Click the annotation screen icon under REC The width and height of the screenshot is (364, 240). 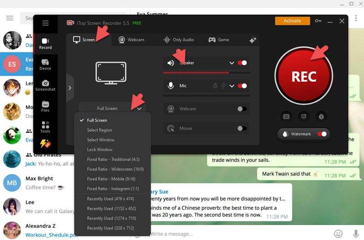303,116
